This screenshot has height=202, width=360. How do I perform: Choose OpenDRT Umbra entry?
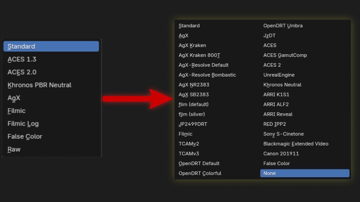(x=283, y=26)
